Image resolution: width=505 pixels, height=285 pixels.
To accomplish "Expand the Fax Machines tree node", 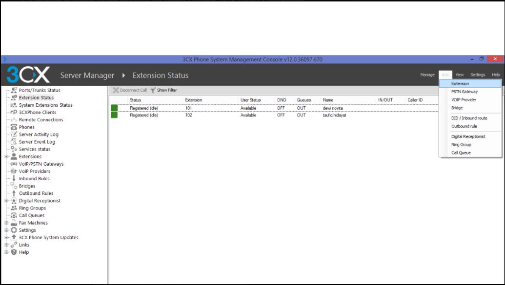I will pyautogui.click(x=6, y=223).
